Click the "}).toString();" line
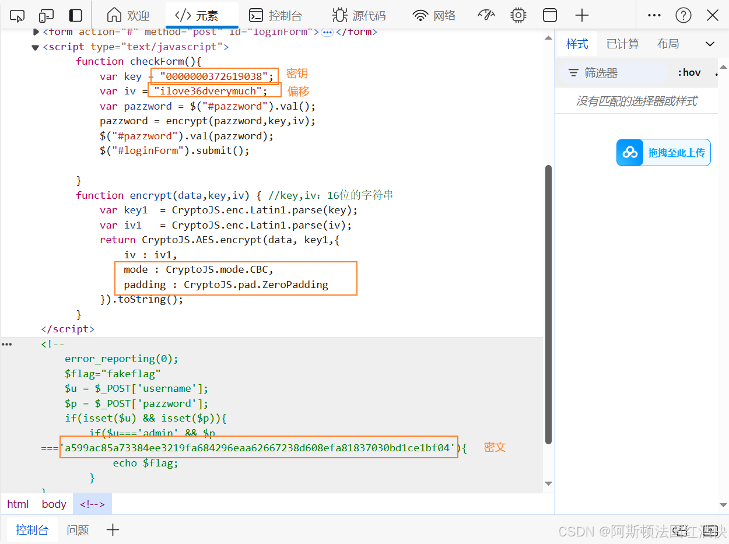The height and width of the screenshot is (544, 729). [142, 299]
